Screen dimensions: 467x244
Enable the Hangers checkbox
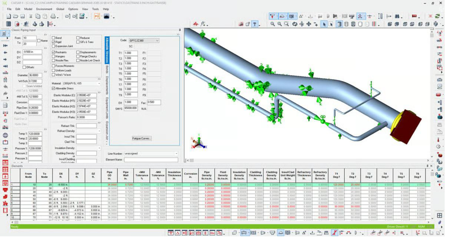click(53, 56)
